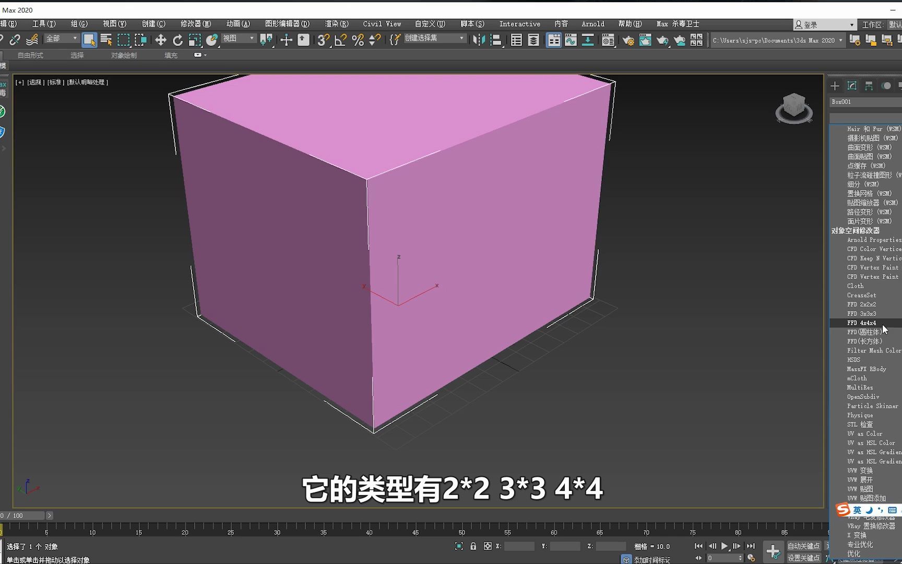This screenshot has width=902, height=564.
Task: Enable Auto Key animation mode
Action: coord(803,545)
